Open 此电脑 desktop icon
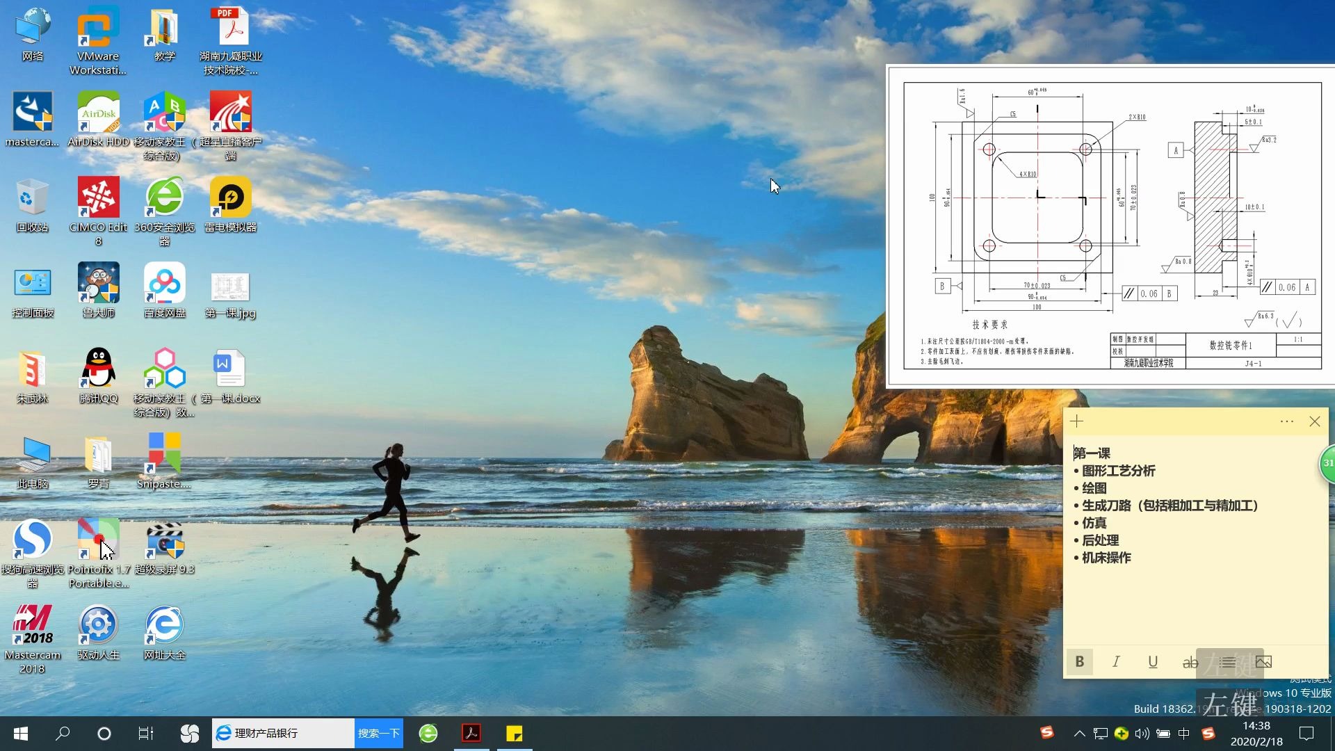Viewport: 1335px width, 751px height. pos(32,462)
